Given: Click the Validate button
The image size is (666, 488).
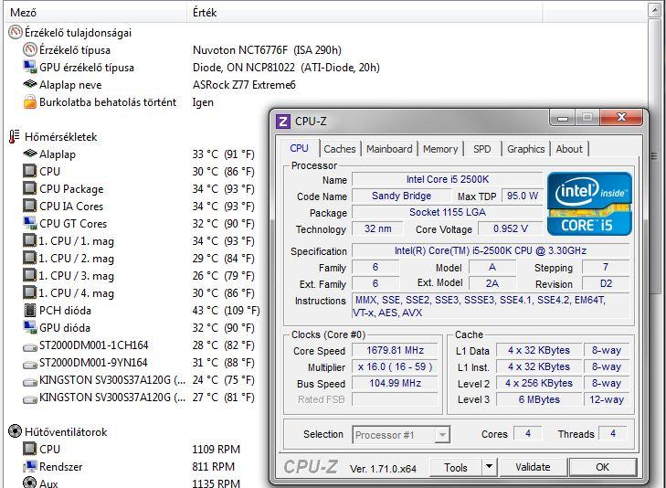Looking at the screenshot, I should [x=533, y=467].
